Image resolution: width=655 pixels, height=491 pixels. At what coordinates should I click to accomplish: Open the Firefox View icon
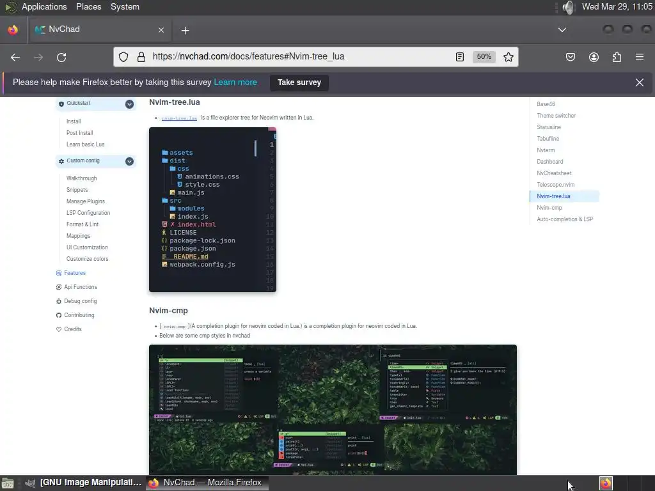(x=13, y=29)
